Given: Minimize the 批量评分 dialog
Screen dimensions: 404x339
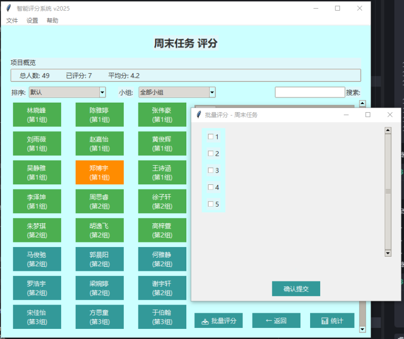Looking at the screenshot, I should tap(346, 115).
